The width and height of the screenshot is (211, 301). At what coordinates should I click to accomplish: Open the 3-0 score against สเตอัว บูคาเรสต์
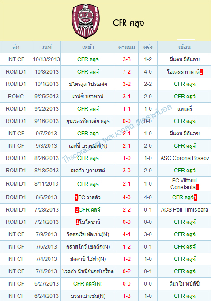click(127, 171)
